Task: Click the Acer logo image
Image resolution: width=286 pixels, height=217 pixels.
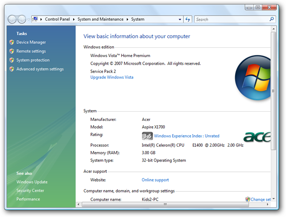Action: point(257,137)
